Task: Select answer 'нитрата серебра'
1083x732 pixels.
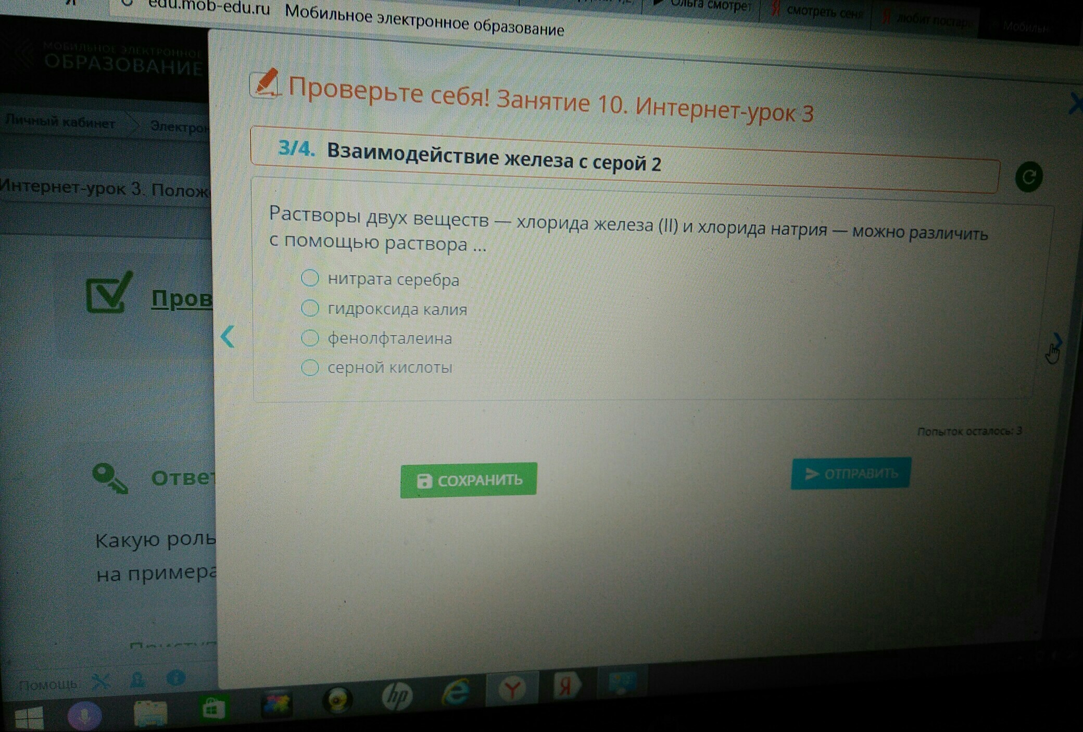Action: pos(310,278)
